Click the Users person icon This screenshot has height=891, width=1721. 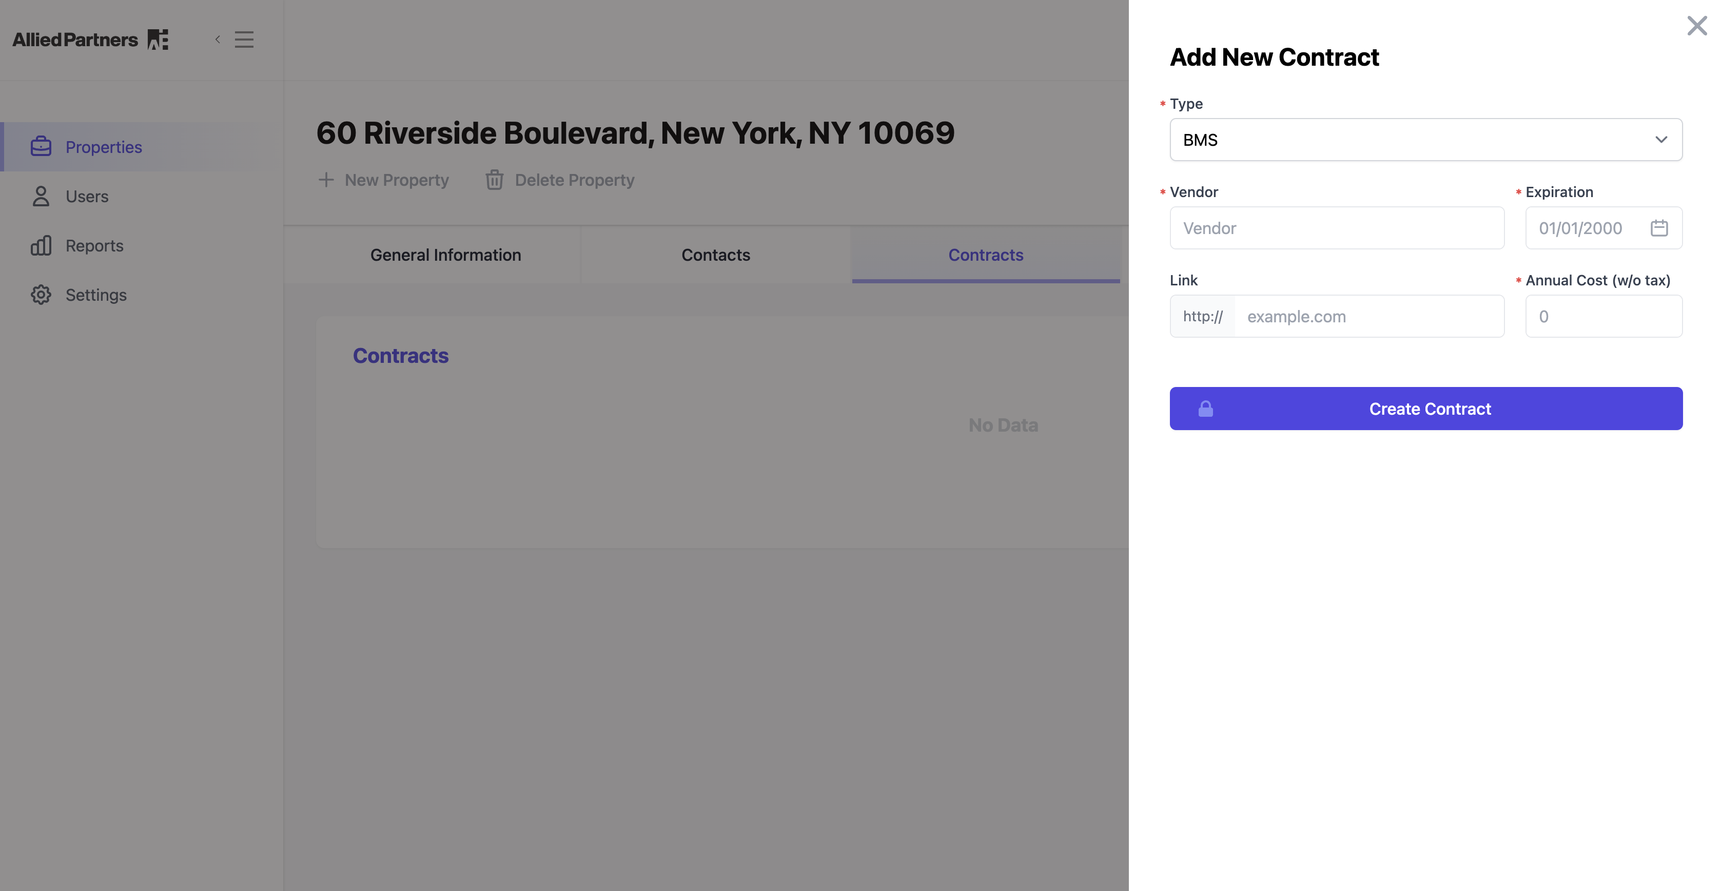click(41, 196)
